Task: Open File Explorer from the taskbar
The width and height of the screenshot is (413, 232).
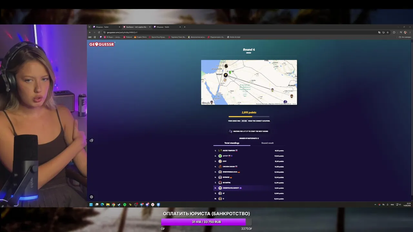Action: tap(108, 205)
